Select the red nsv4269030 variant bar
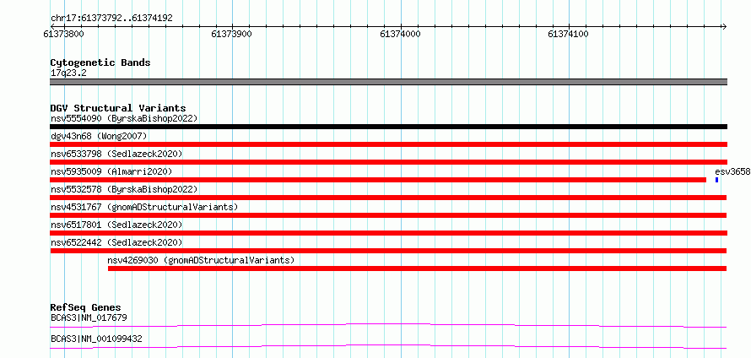Screen dimensions: 751x358 click(417, 268)
